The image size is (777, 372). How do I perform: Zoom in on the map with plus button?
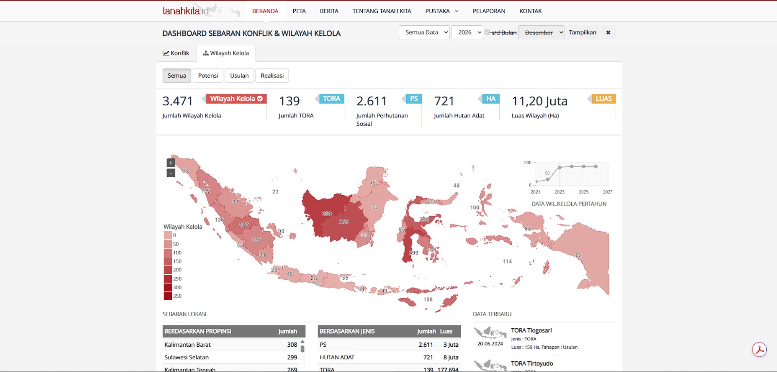pyautogui.click(x=171, y=163)
